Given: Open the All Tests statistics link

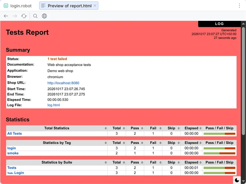Looking at the screenshot, I should pyautogui.click(x=15, y=134).
